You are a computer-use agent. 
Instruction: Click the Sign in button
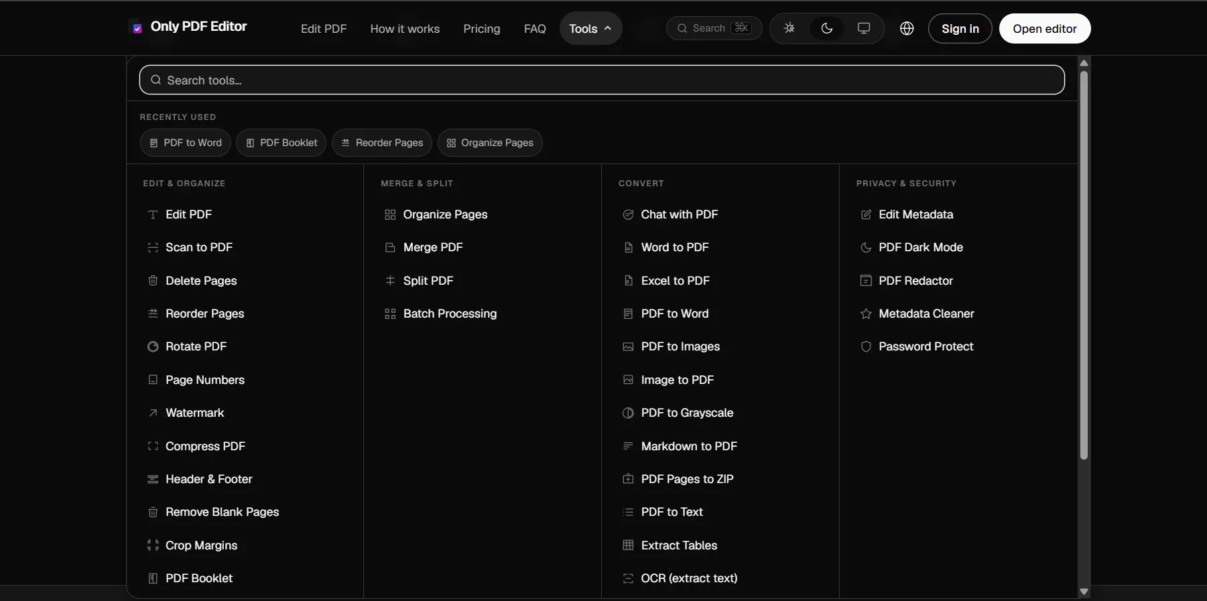(x=960, y=28)
